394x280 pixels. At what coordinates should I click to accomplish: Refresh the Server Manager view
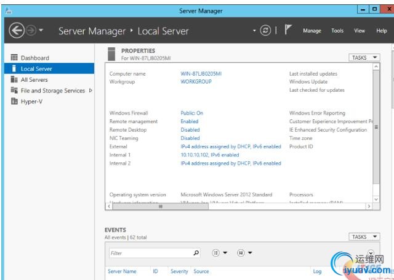[265, 30]
